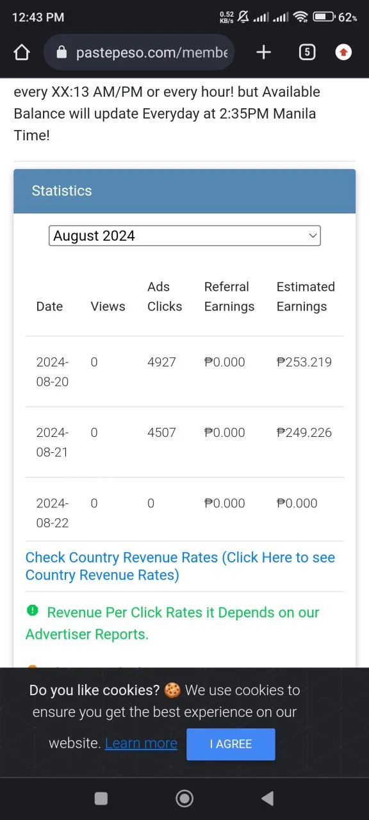Tap the Android back navigation triangle
This screenshot has width=369, height=820.
click(x=268, y=798)
